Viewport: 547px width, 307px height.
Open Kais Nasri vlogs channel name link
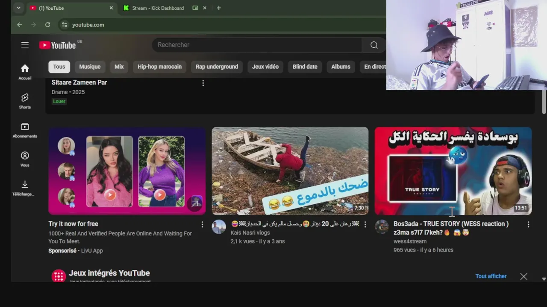[x=250, y=233]
